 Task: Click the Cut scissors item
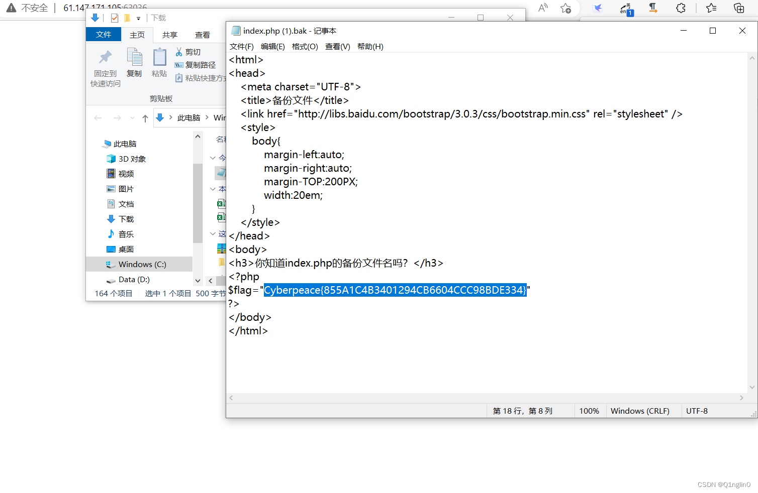coord(188,52)
